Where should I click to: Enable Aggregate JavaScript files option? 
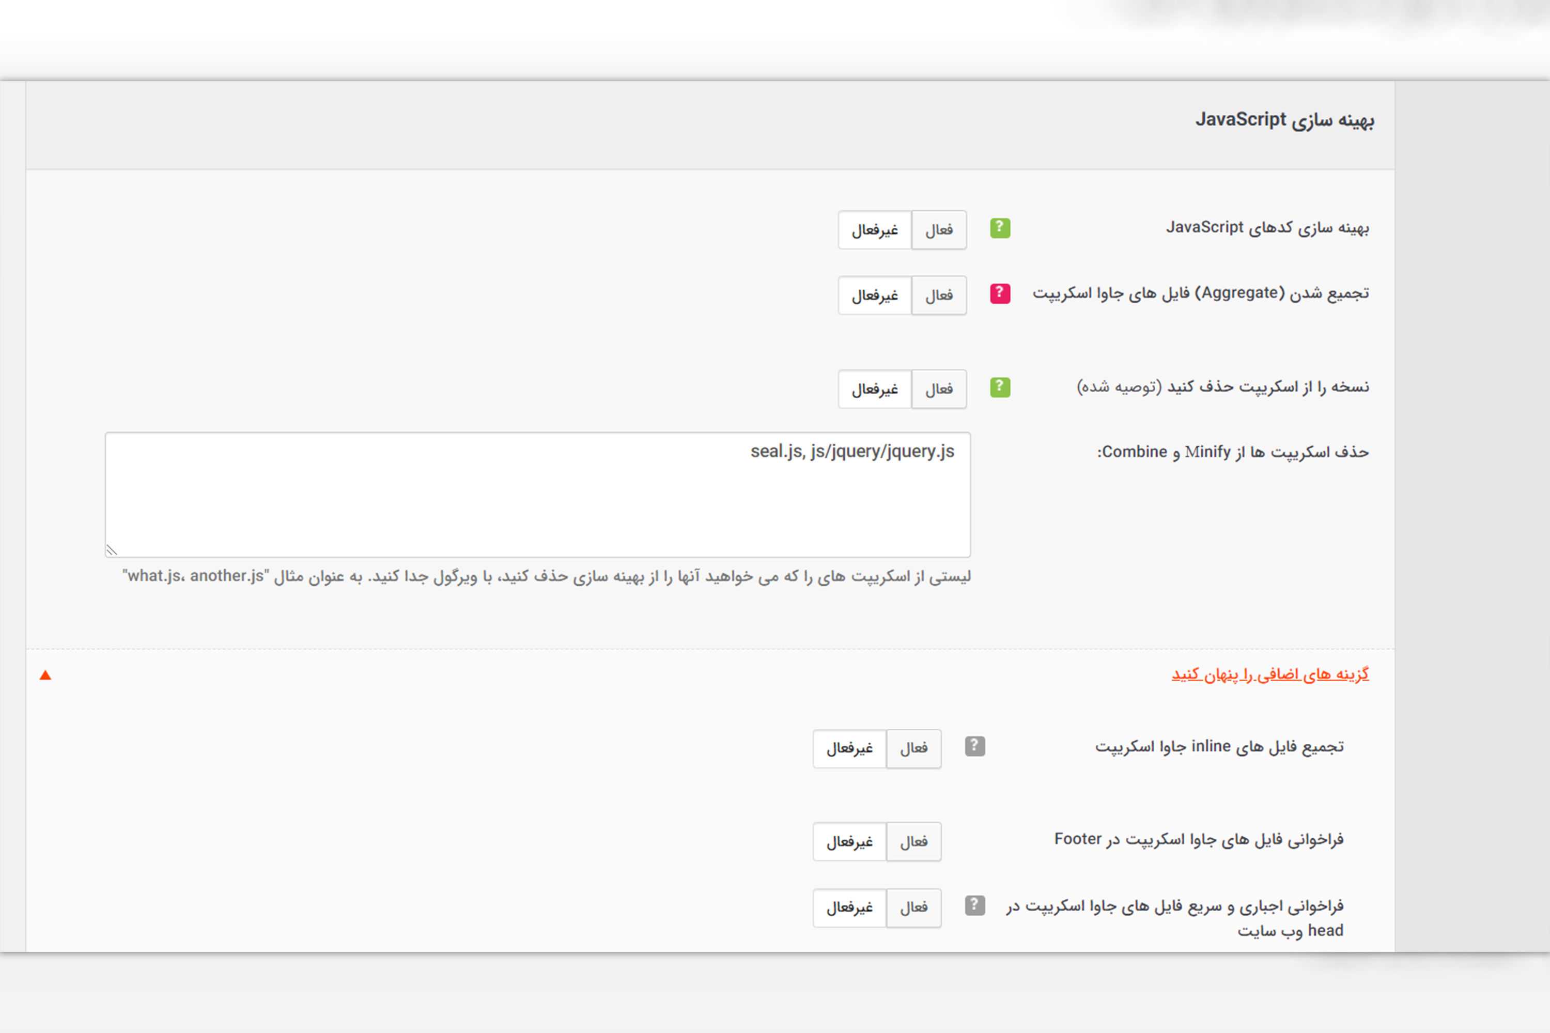(x=938, y=295)
